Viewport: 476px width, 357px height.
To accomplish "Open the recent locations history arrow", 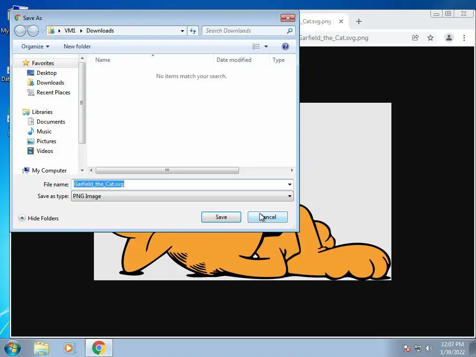I will click(x=42, y=31).
